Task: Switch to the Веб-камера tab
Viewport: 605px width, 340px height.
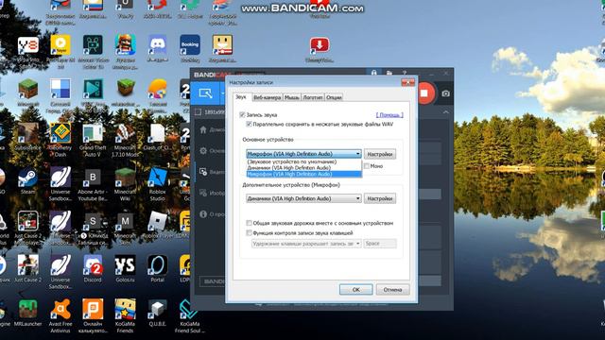Action: point(267,97)
